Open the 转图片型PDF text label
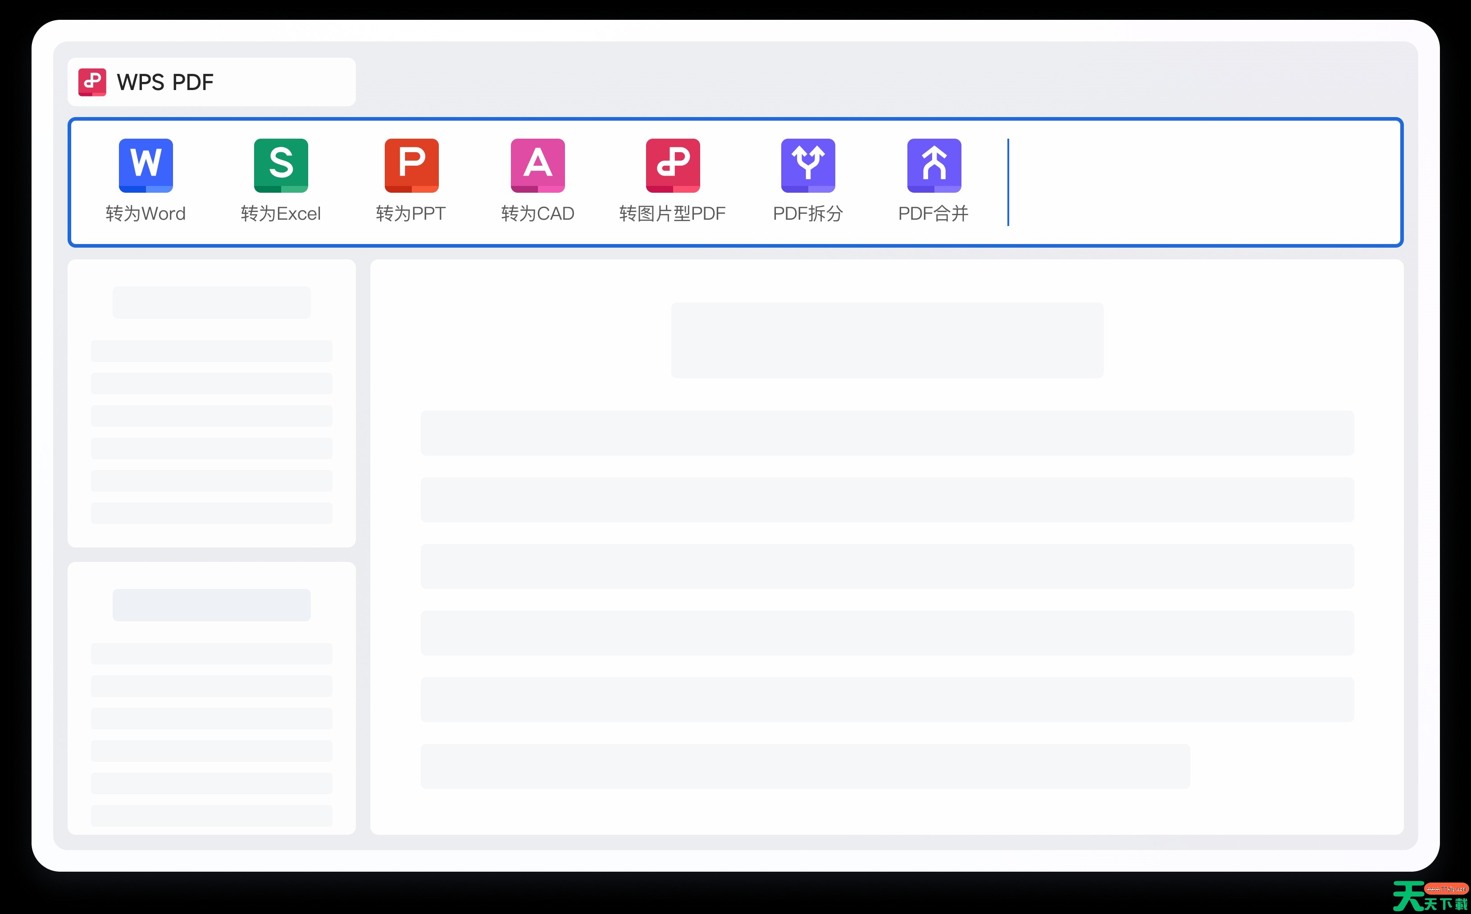Screen dimensions: 1471x914 click(672, 213)
